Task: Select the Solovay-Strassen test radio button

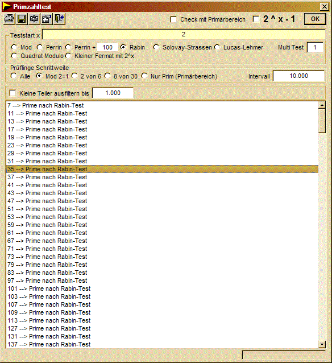Action: point(156,47)
